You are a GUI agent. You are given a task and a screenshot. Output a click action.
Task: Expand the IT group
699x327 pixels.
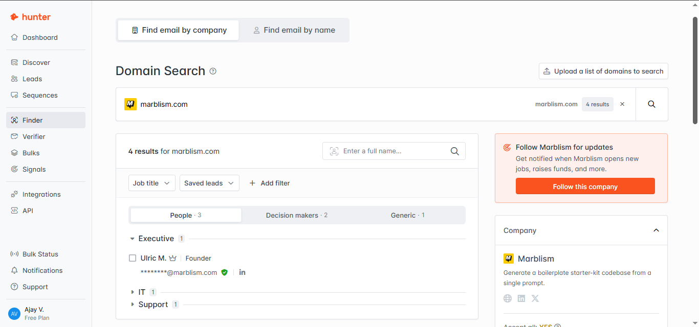coord(133,292)
